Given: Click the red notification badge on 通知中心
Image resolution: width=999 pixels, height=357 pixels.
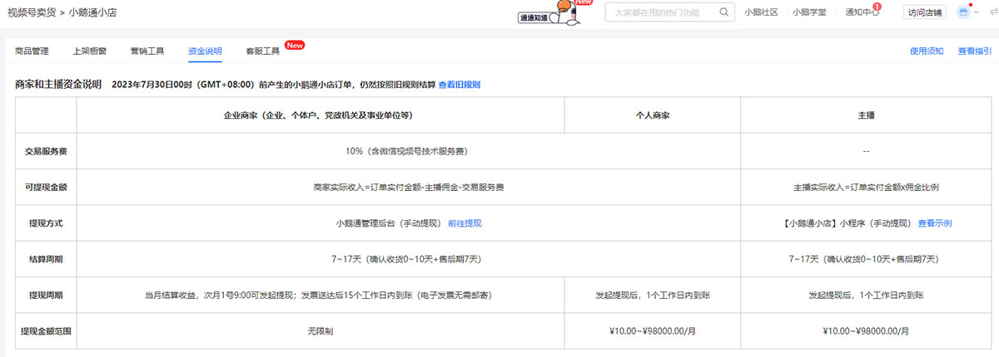Looking at the screenshot, I should [877, 7].
